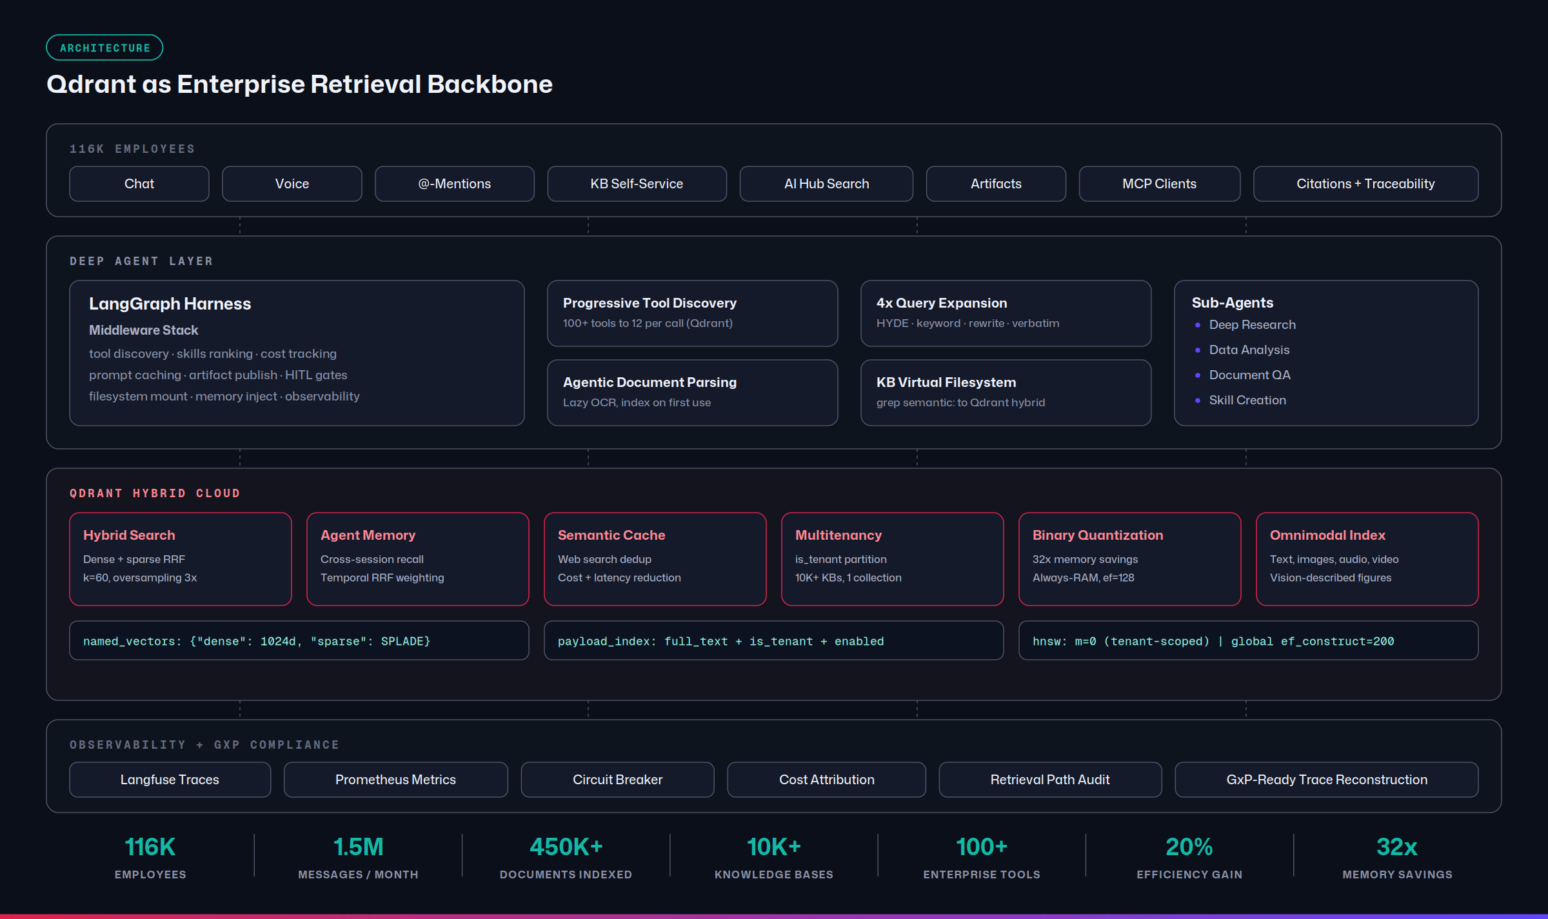1548x919 pixels.
Task: Click the hnsw config code box
Action: coord(1249,640)
